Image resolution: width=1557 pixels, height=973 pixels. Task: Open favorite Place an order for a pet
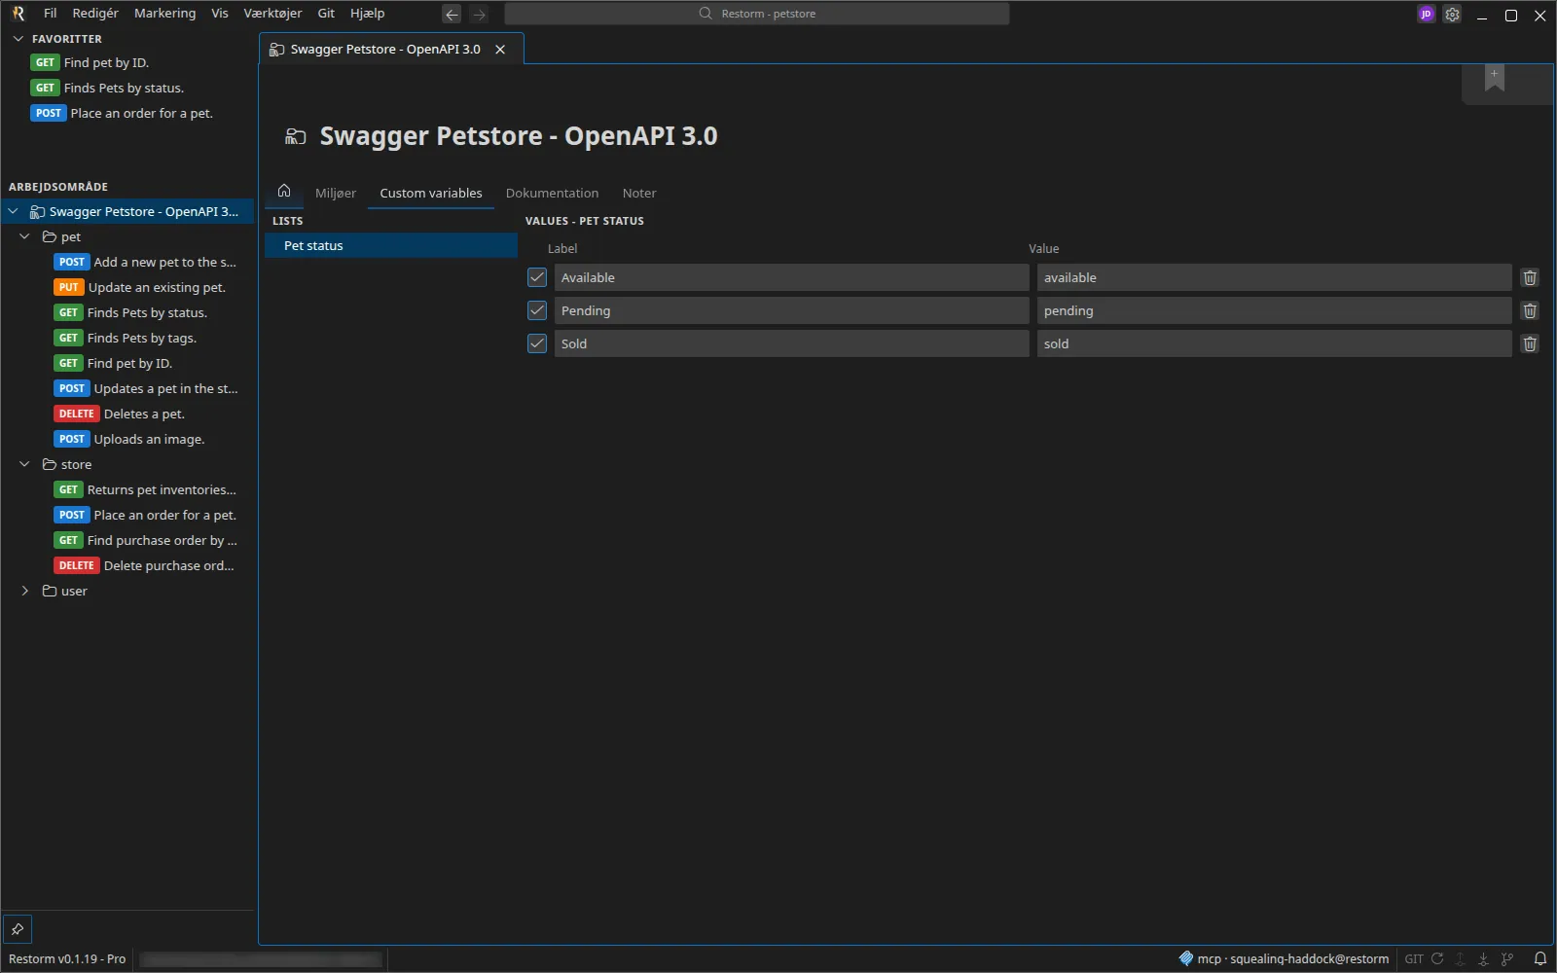click(x=127, y=113)
